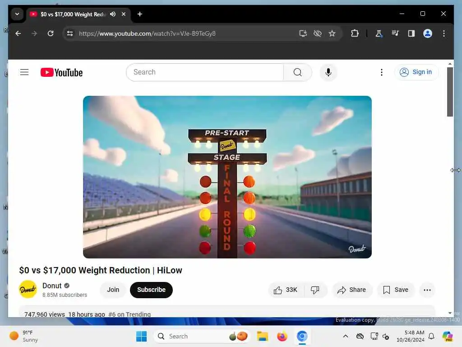Open File Explorer from taskbar

click(262, 336)
